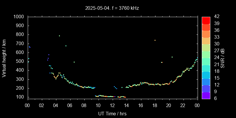Select the 20 hour tick label on time axis
Image resolution: width=236 pixels, height=118 pixels.
[x=169, y=105]
